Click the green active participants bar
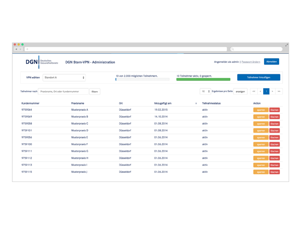 click(x=203, y=79)
